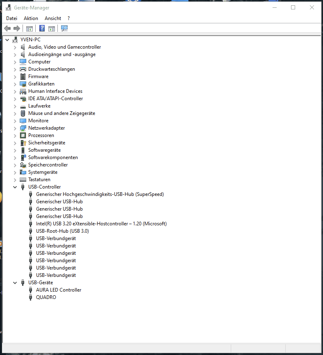The image size is (323, 355).
Task: Select the AURA LED Controller entry
Action: click(x=59, y=290)
